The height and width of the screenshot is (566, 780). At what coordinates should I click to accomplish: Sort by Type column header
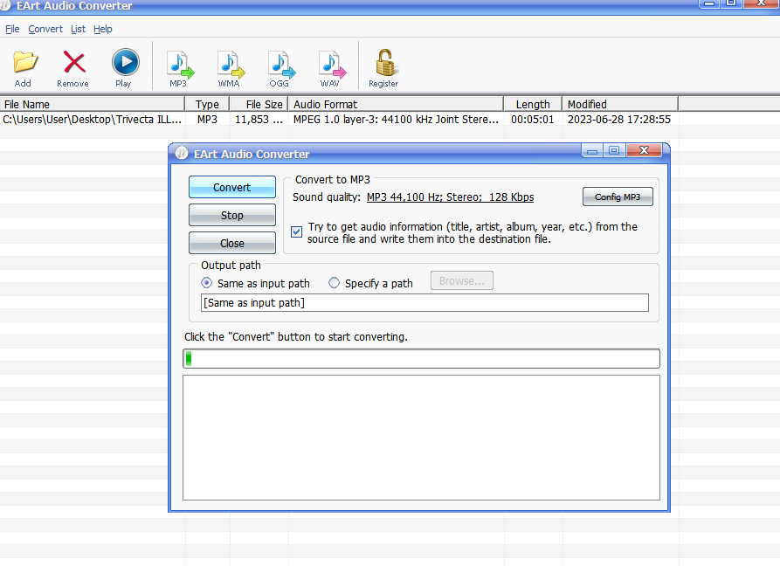click(207, 104)
